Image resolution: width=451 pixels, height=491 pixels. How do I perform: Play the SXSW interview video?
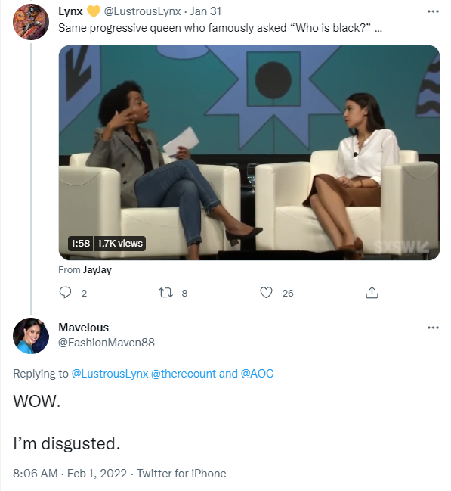pos(249,153)
